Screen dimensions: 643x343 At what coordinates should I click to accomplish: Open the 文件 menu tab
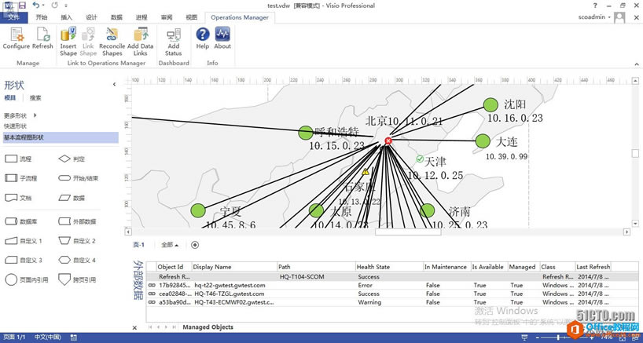point(13,16)
